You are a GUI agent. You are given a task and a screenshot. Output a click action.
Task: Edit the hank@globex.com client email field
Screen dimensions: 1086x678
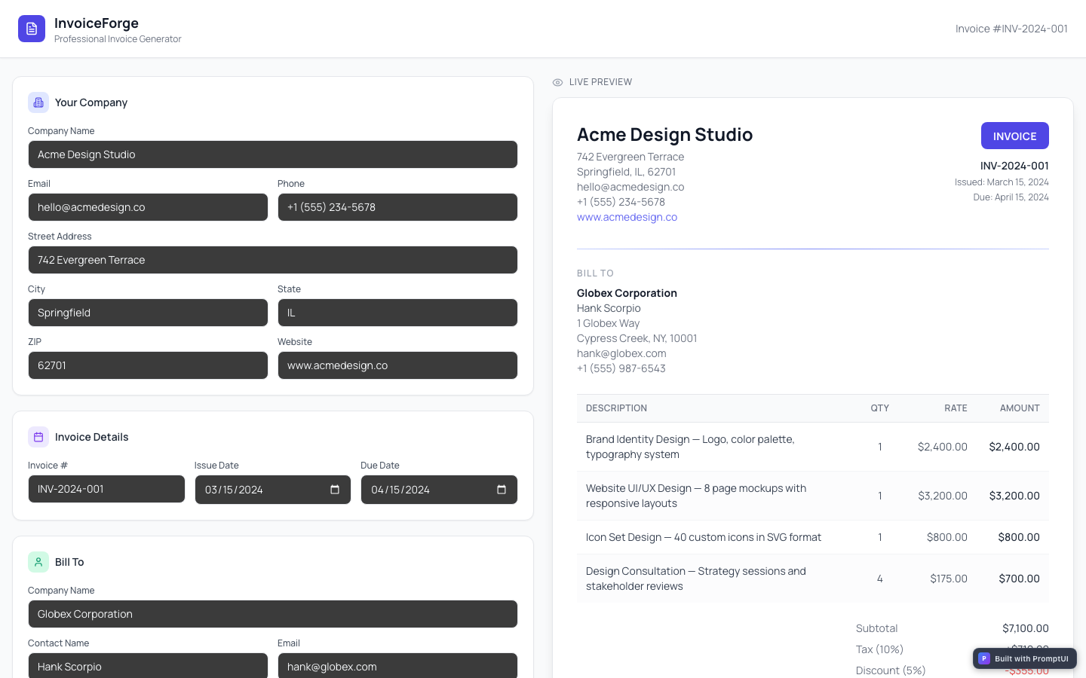[397, 666]
